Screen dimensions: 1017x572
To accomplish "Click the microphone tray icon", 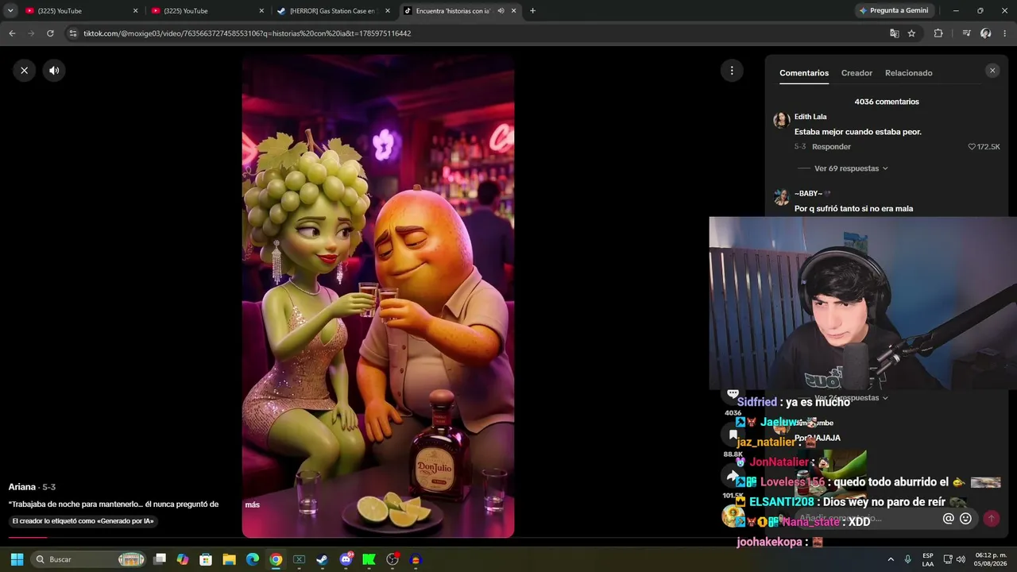I will tap(907, 559).
